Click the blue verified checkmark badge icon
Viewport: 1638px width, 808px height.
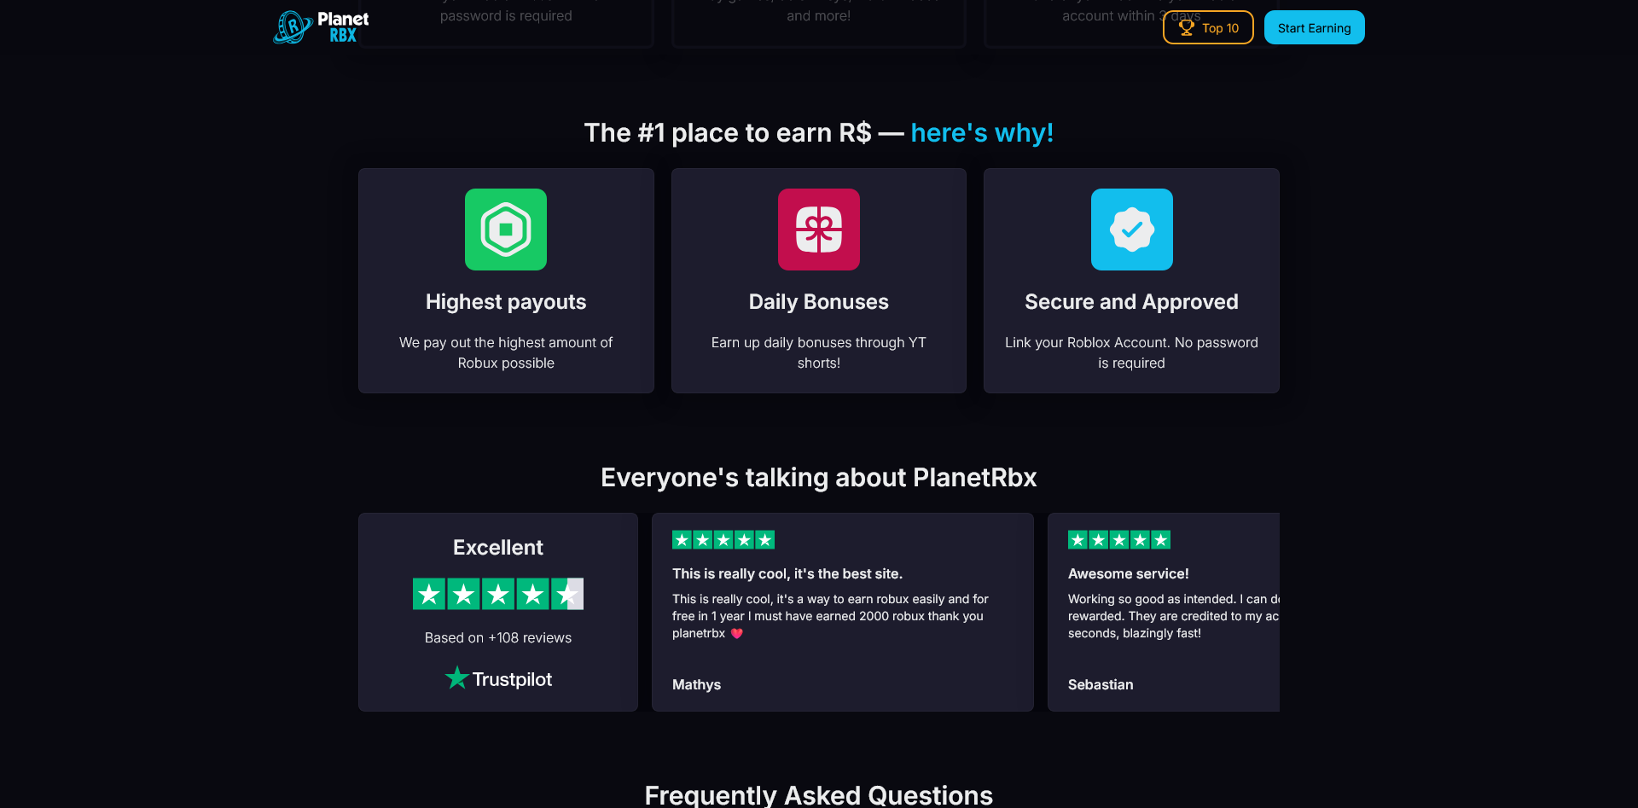pyautogui.click(x=1131, y=230)
